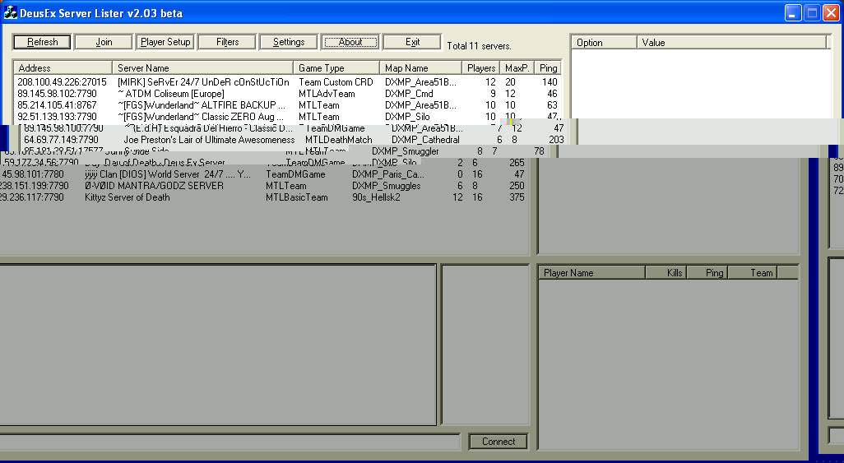Open Player Setup

pyautogui.click(x=165, y=42)
